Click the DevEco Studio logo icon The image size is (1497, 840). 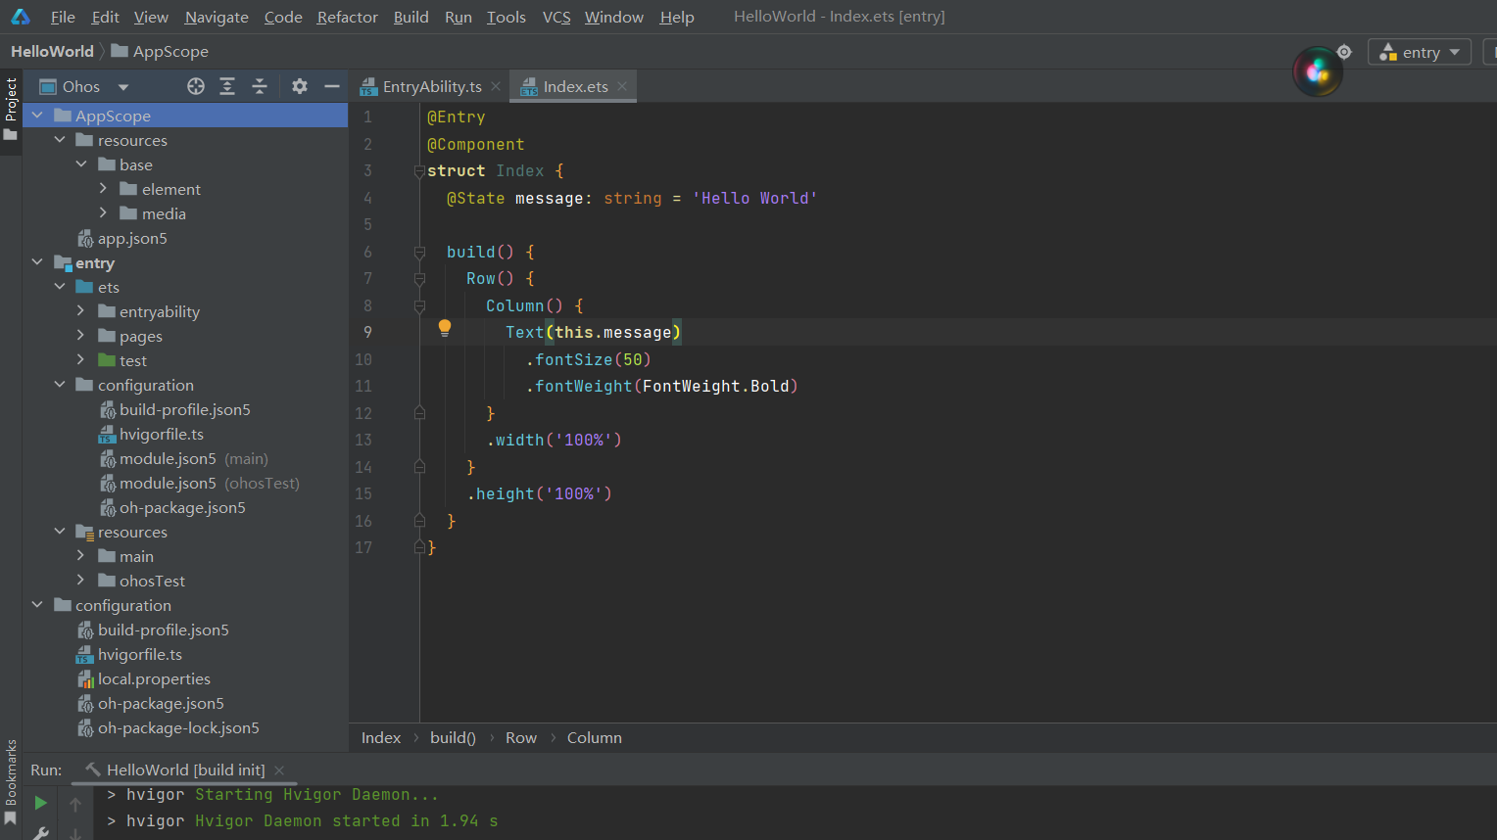(x=21, y=17)
